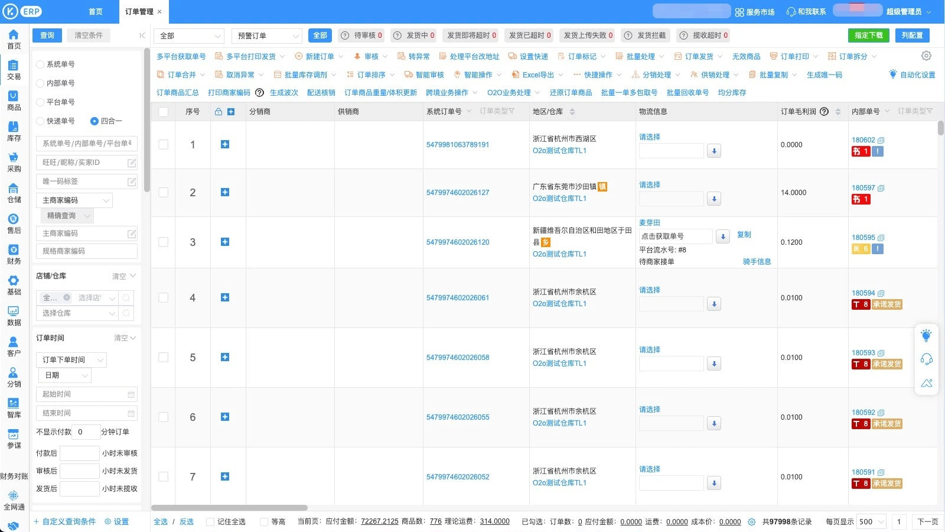Check the checkbox for row 3
This screenshot has height=532, width=945.
coord(164,242)
